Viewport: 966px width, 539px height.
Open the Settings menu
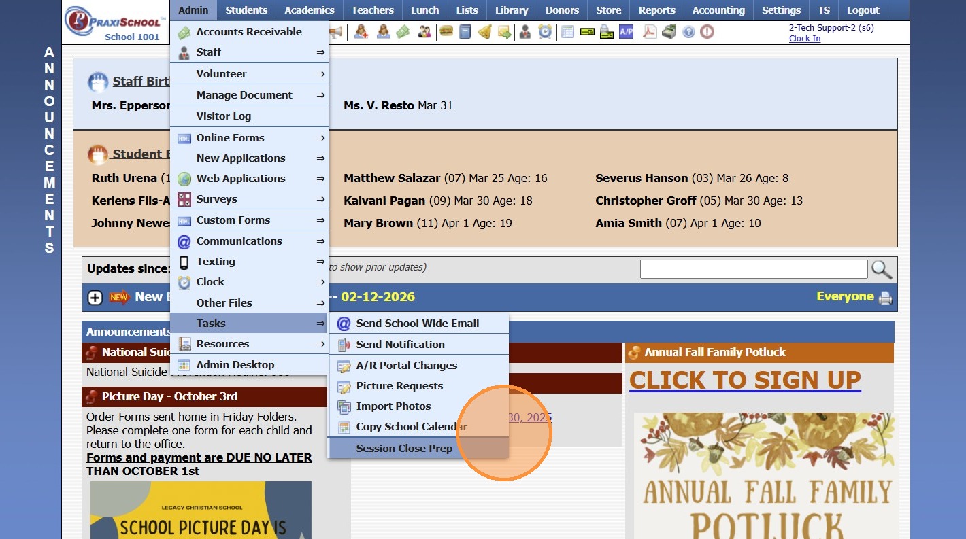coord(781,10)
